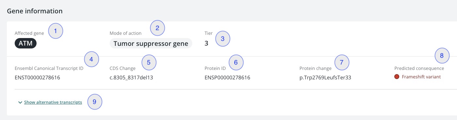
Task: Click the ATM gene badge
Action: (x=25, y=43)
